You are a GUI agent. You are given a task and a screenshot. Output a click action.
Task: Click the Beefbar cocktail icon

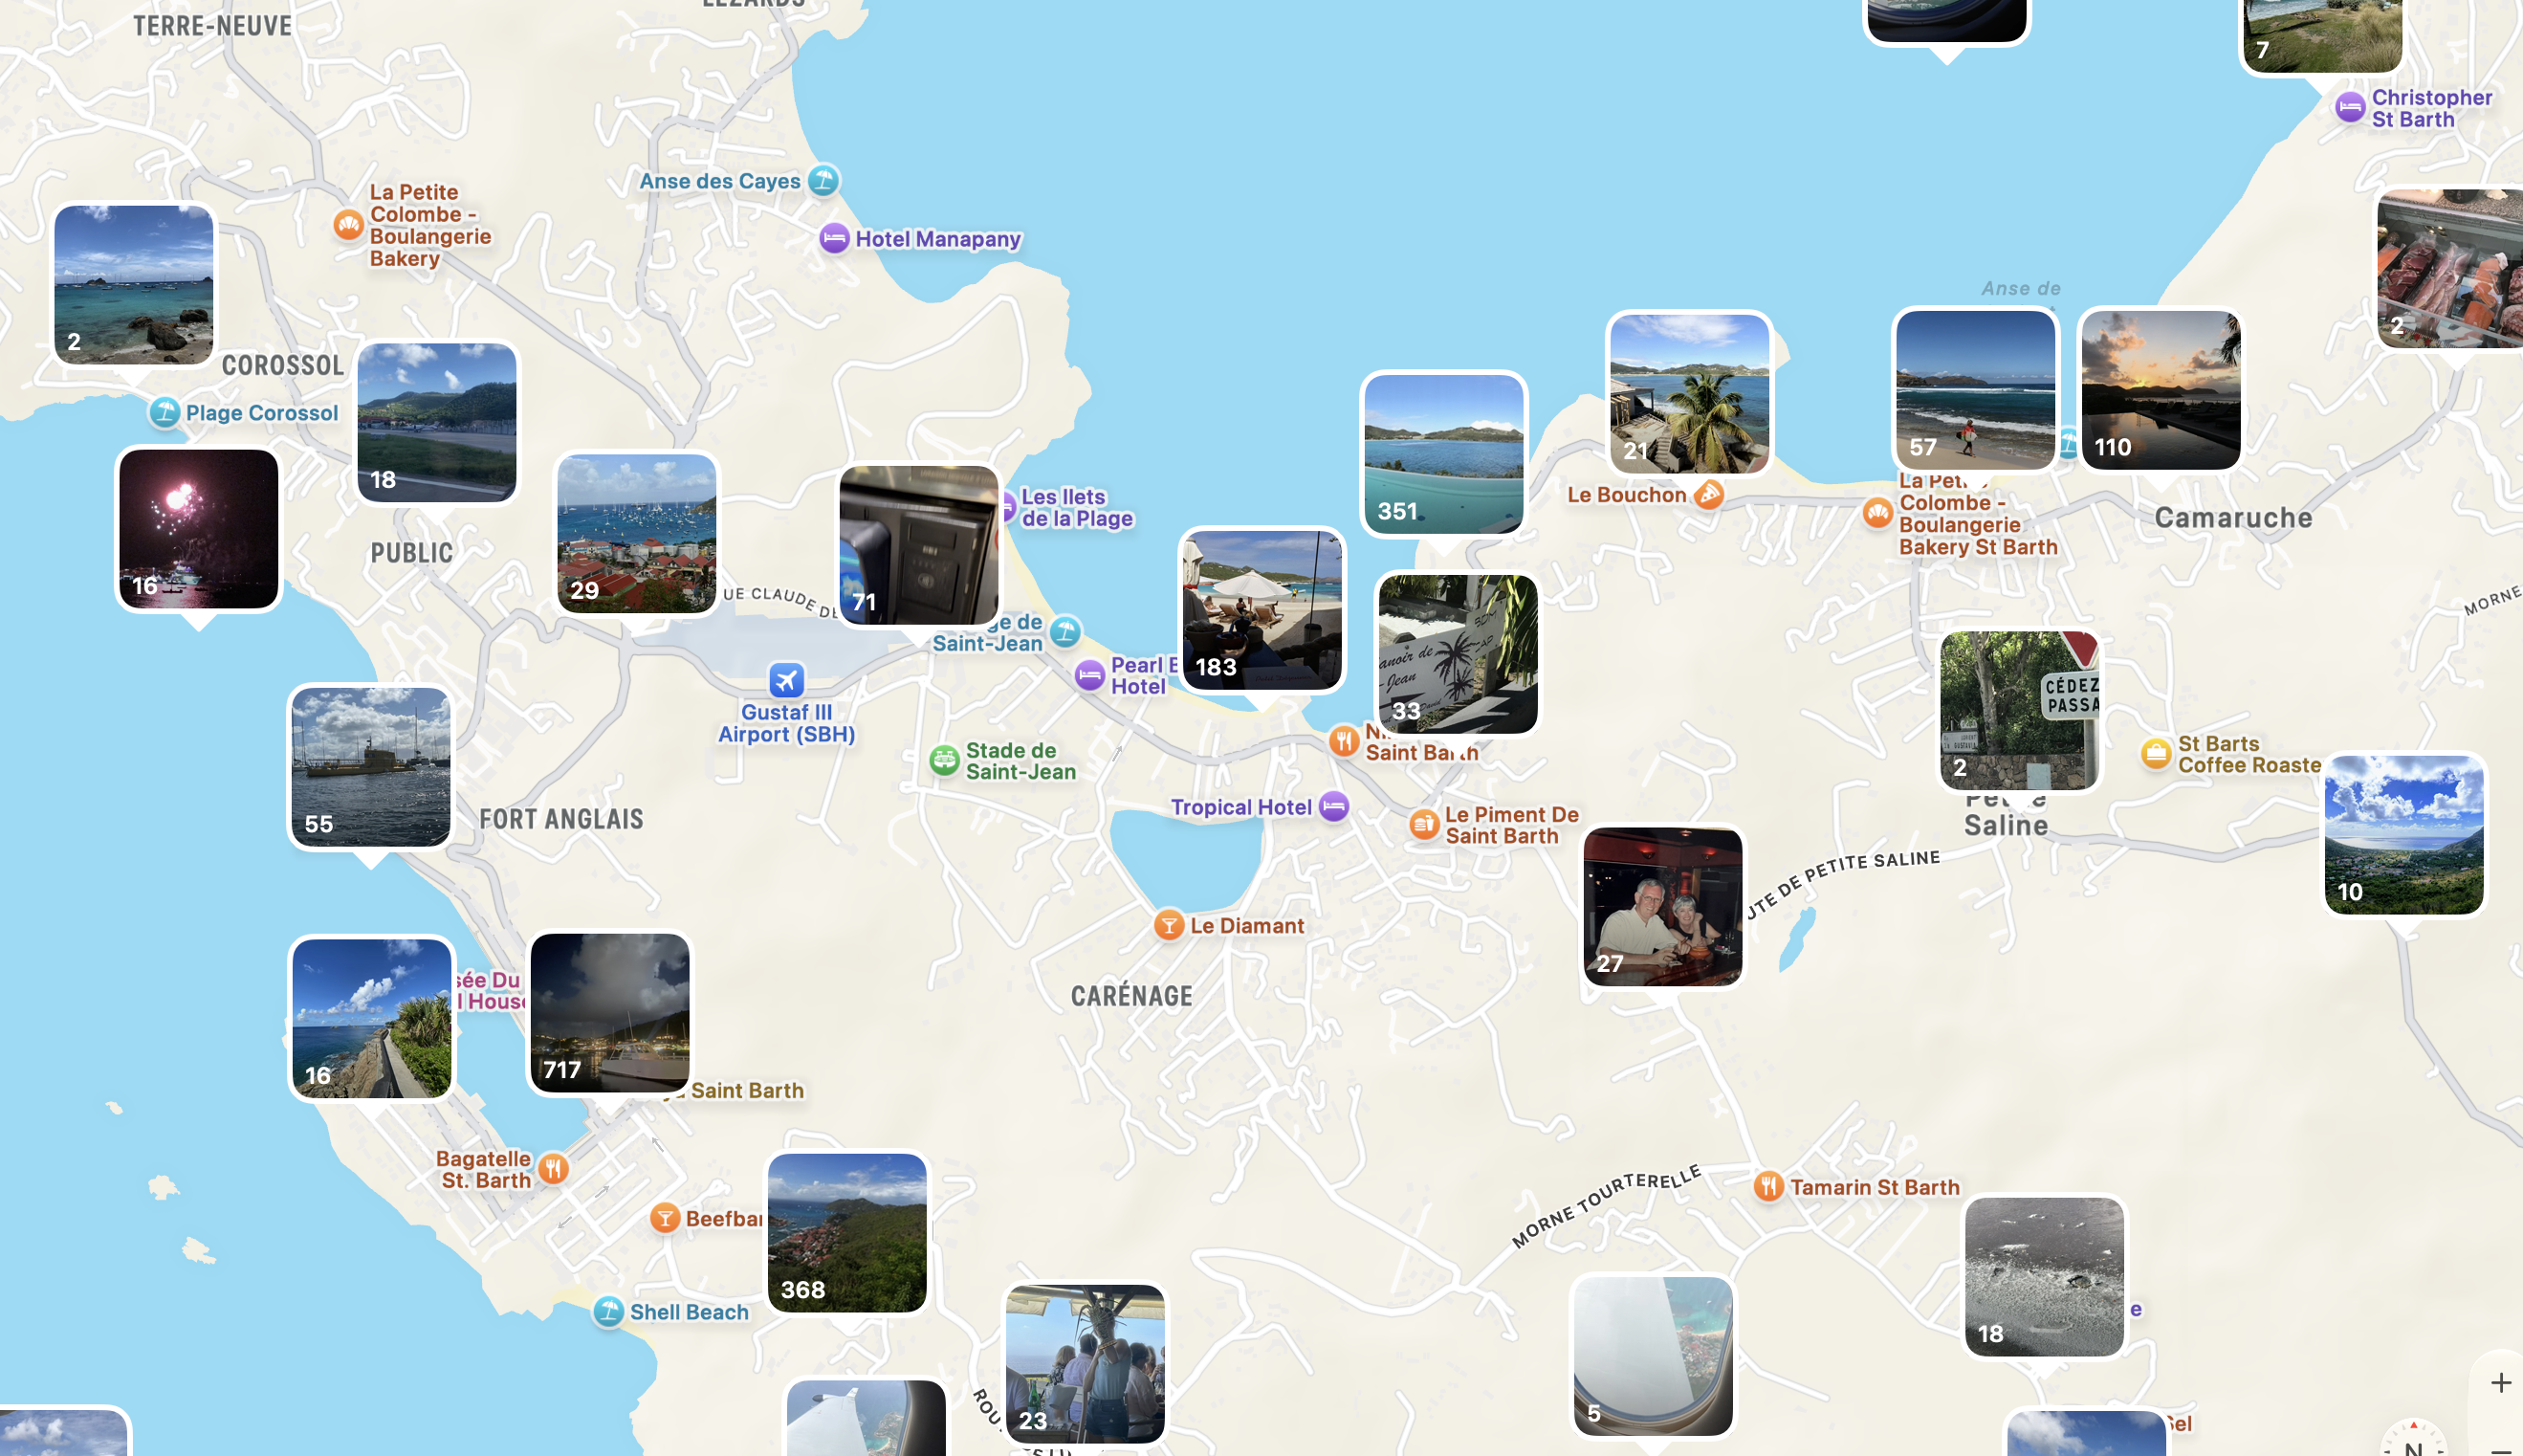(x=666, y=1218)
